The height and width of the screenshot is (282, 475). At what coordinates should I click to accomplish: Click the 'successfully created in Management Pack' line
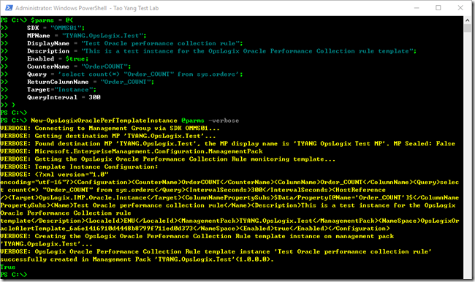137,259
